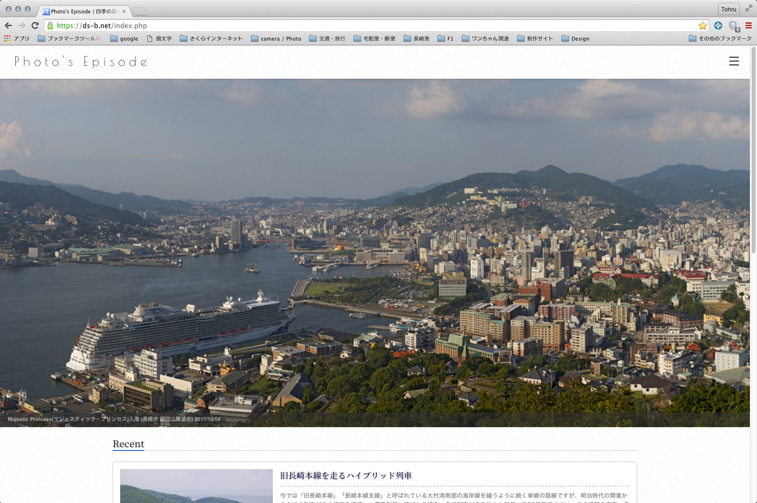Reload the page with refresh icon

click(x=35, y=26)
